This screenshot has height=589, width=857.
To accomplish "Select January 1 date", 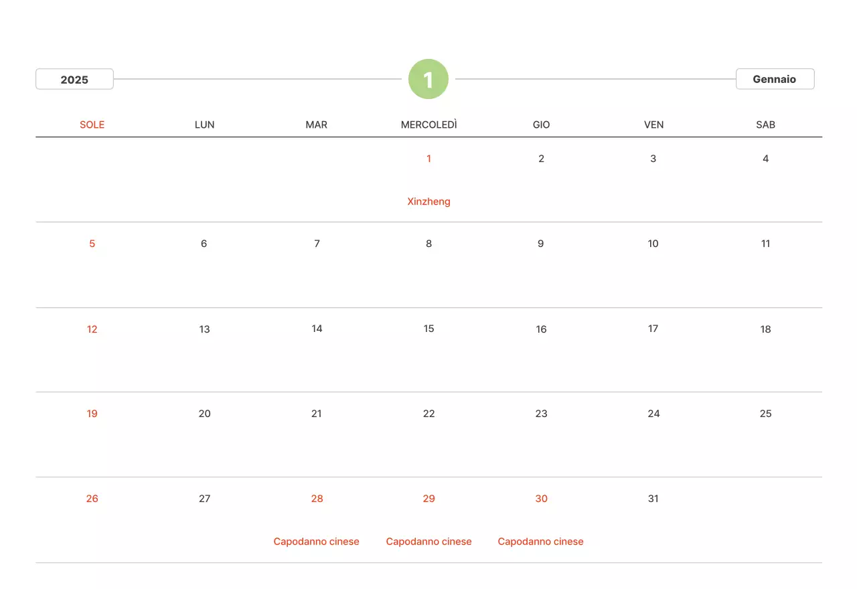I will coord(428,159).
